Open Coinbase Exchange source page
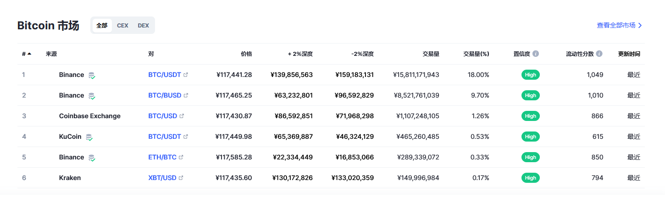The width and height of the screenshot is (665, 197). pyautogui.click(x=90, y=116)
